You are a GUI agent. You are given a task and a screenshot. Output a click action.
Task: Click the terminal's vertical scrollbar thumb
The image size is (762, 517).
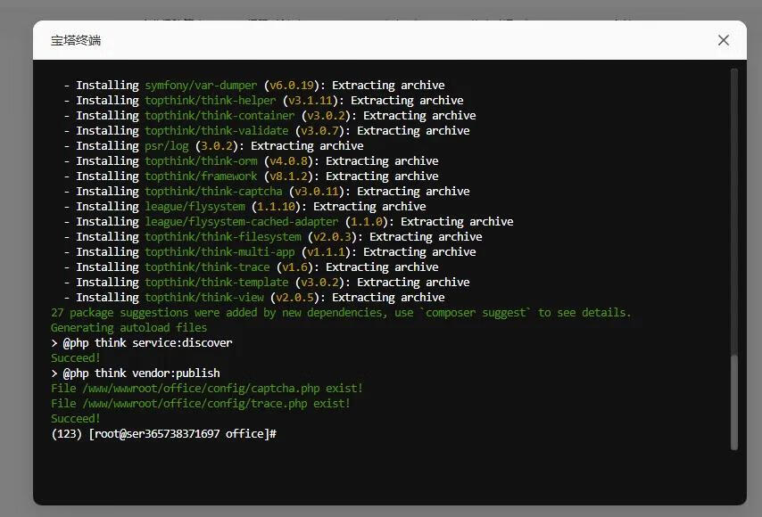point(734,402)
